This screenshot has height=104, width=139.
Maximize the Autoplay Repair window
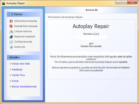coord(124,2)
